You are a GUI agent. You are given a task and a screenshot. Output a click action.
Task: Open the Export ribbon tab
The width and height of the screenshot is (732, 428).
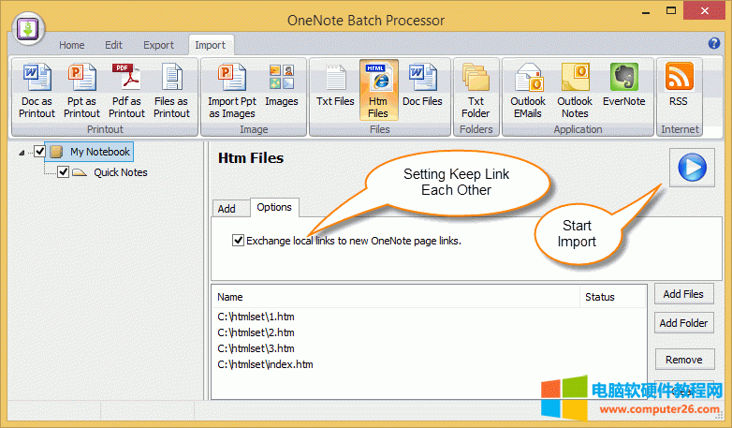pyautogui.click(x=158, y=45)
